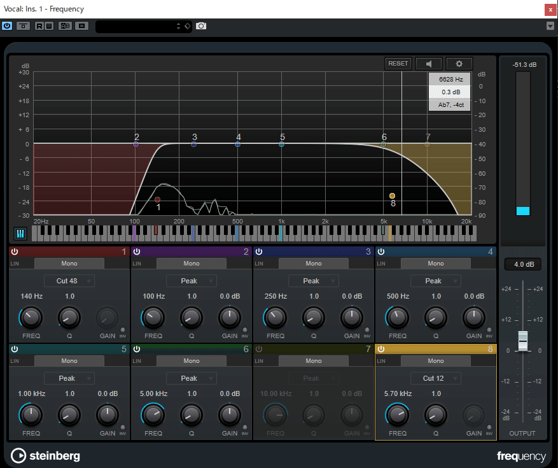Click the camera snapshot icon in the toolbar

click(202, 26)
